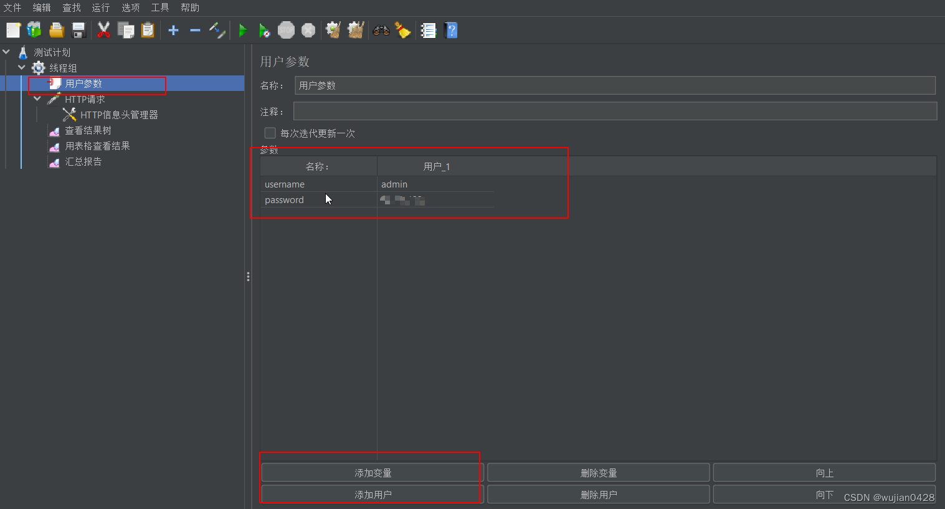Open Help with question mark icon
945x509 pixels.
451,30
